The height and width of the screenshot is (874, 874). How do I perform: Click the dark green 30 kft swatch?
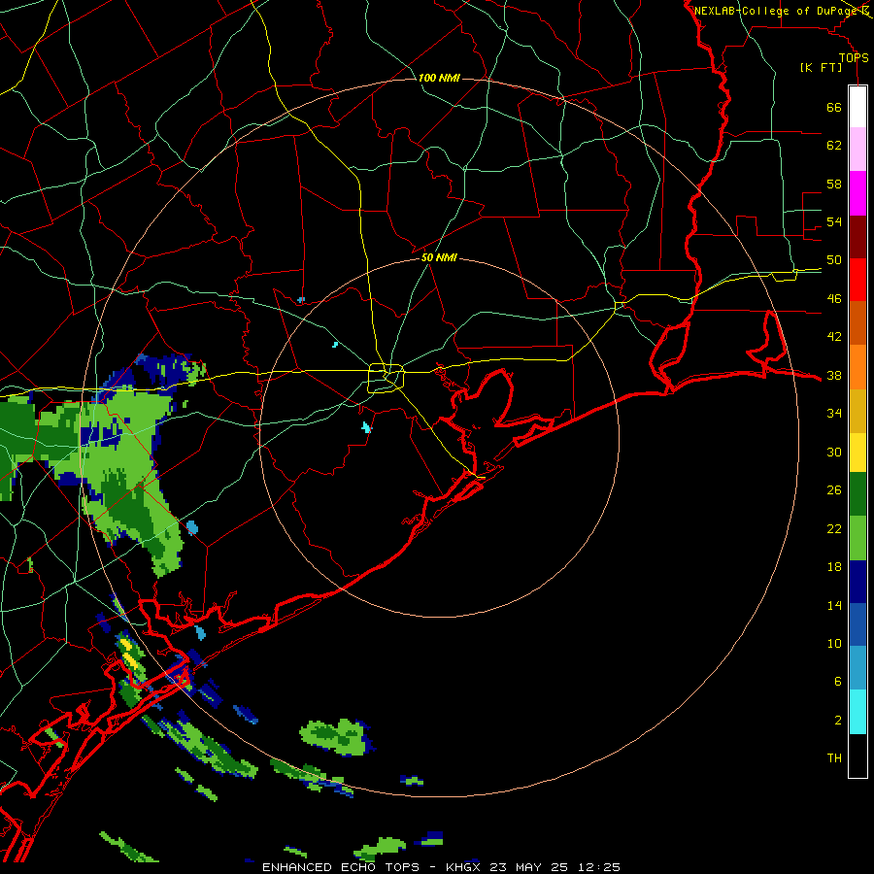coord(857,494)
